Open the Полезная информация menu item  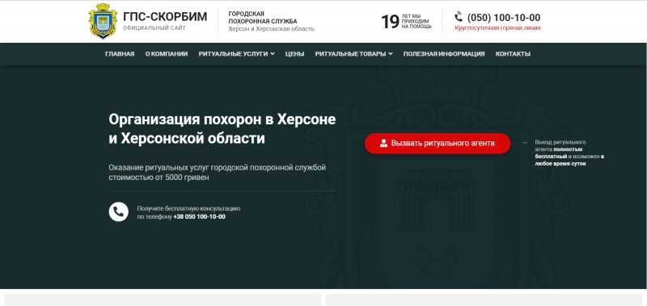click(444, 54)
